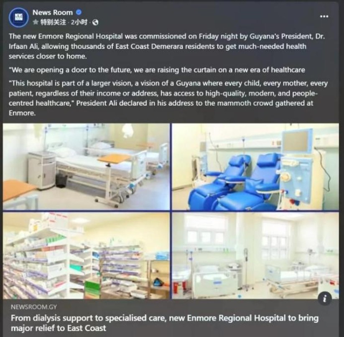Open the blue dialysis chairs photo

pos(255,167)
